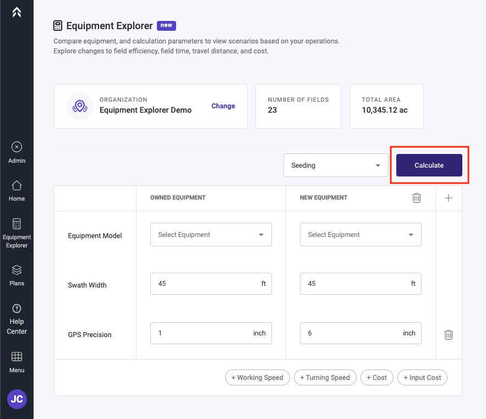This screenshot has width=486, height=419.
Task: Expand New Equipment Select Equipment dropdown
Action: click(x=361, y=234)
